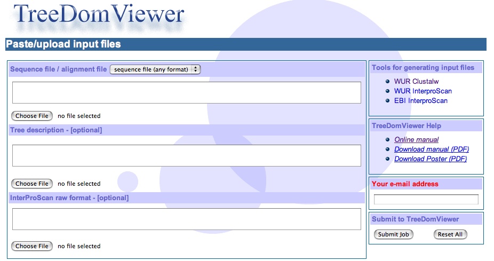Choose File for sequence/alignment input

pos(32,116)
